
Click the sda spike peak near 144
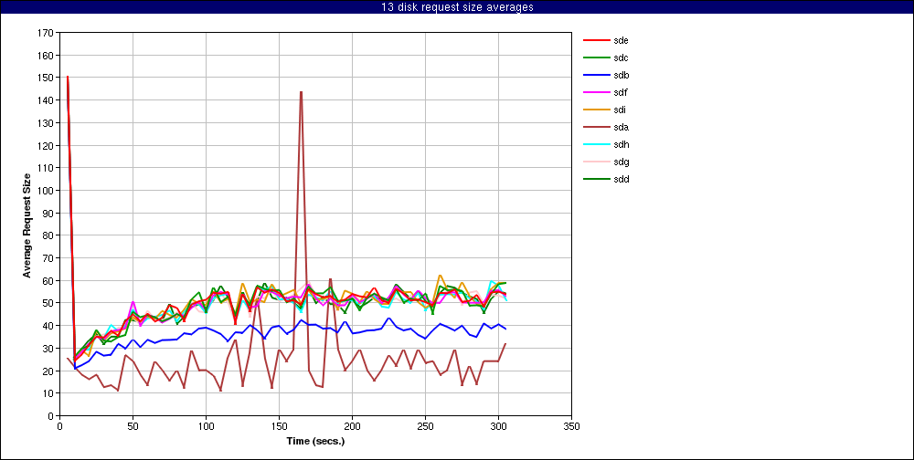(301, 92)
